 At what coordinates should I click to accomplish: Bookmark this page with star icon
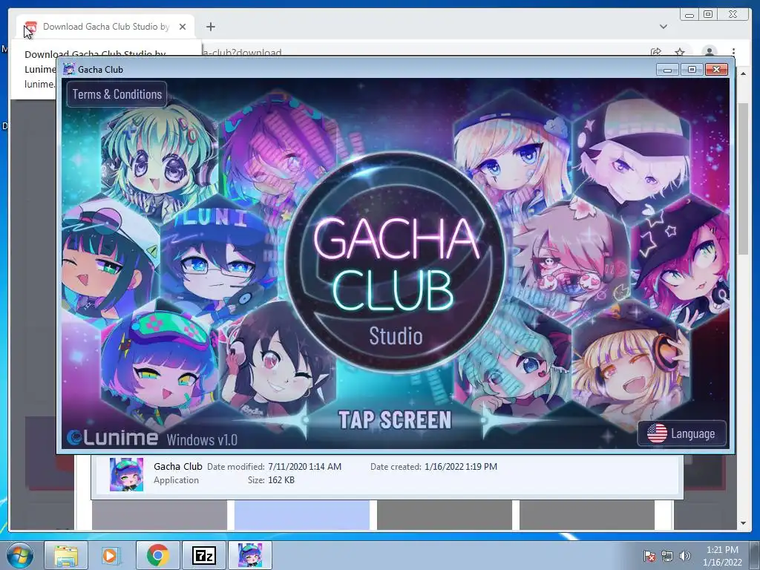click(680, 52)
